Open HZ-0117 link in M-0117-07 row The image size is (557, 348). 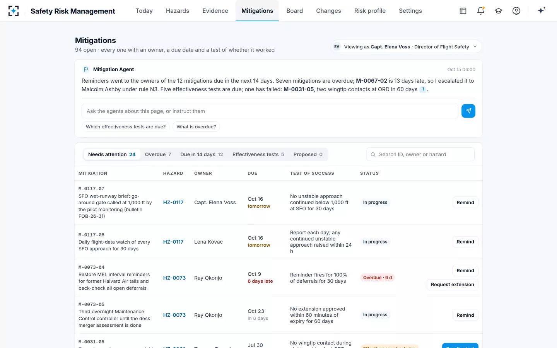click(x=173, y=202)
